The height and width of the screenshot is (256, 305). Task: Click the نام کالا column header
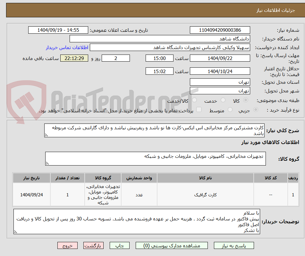click(205, 178)
